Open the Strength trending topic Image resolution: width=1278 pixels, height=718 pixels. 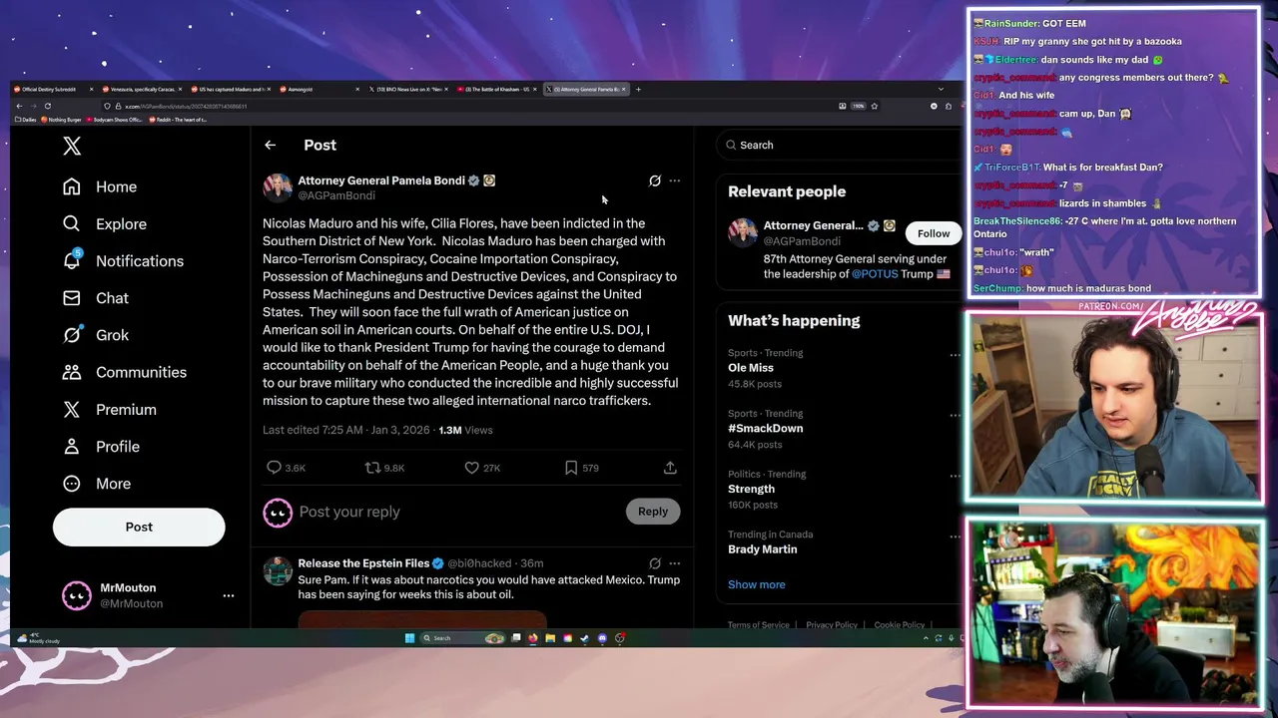pyautogui.click(x=751, y=489)
